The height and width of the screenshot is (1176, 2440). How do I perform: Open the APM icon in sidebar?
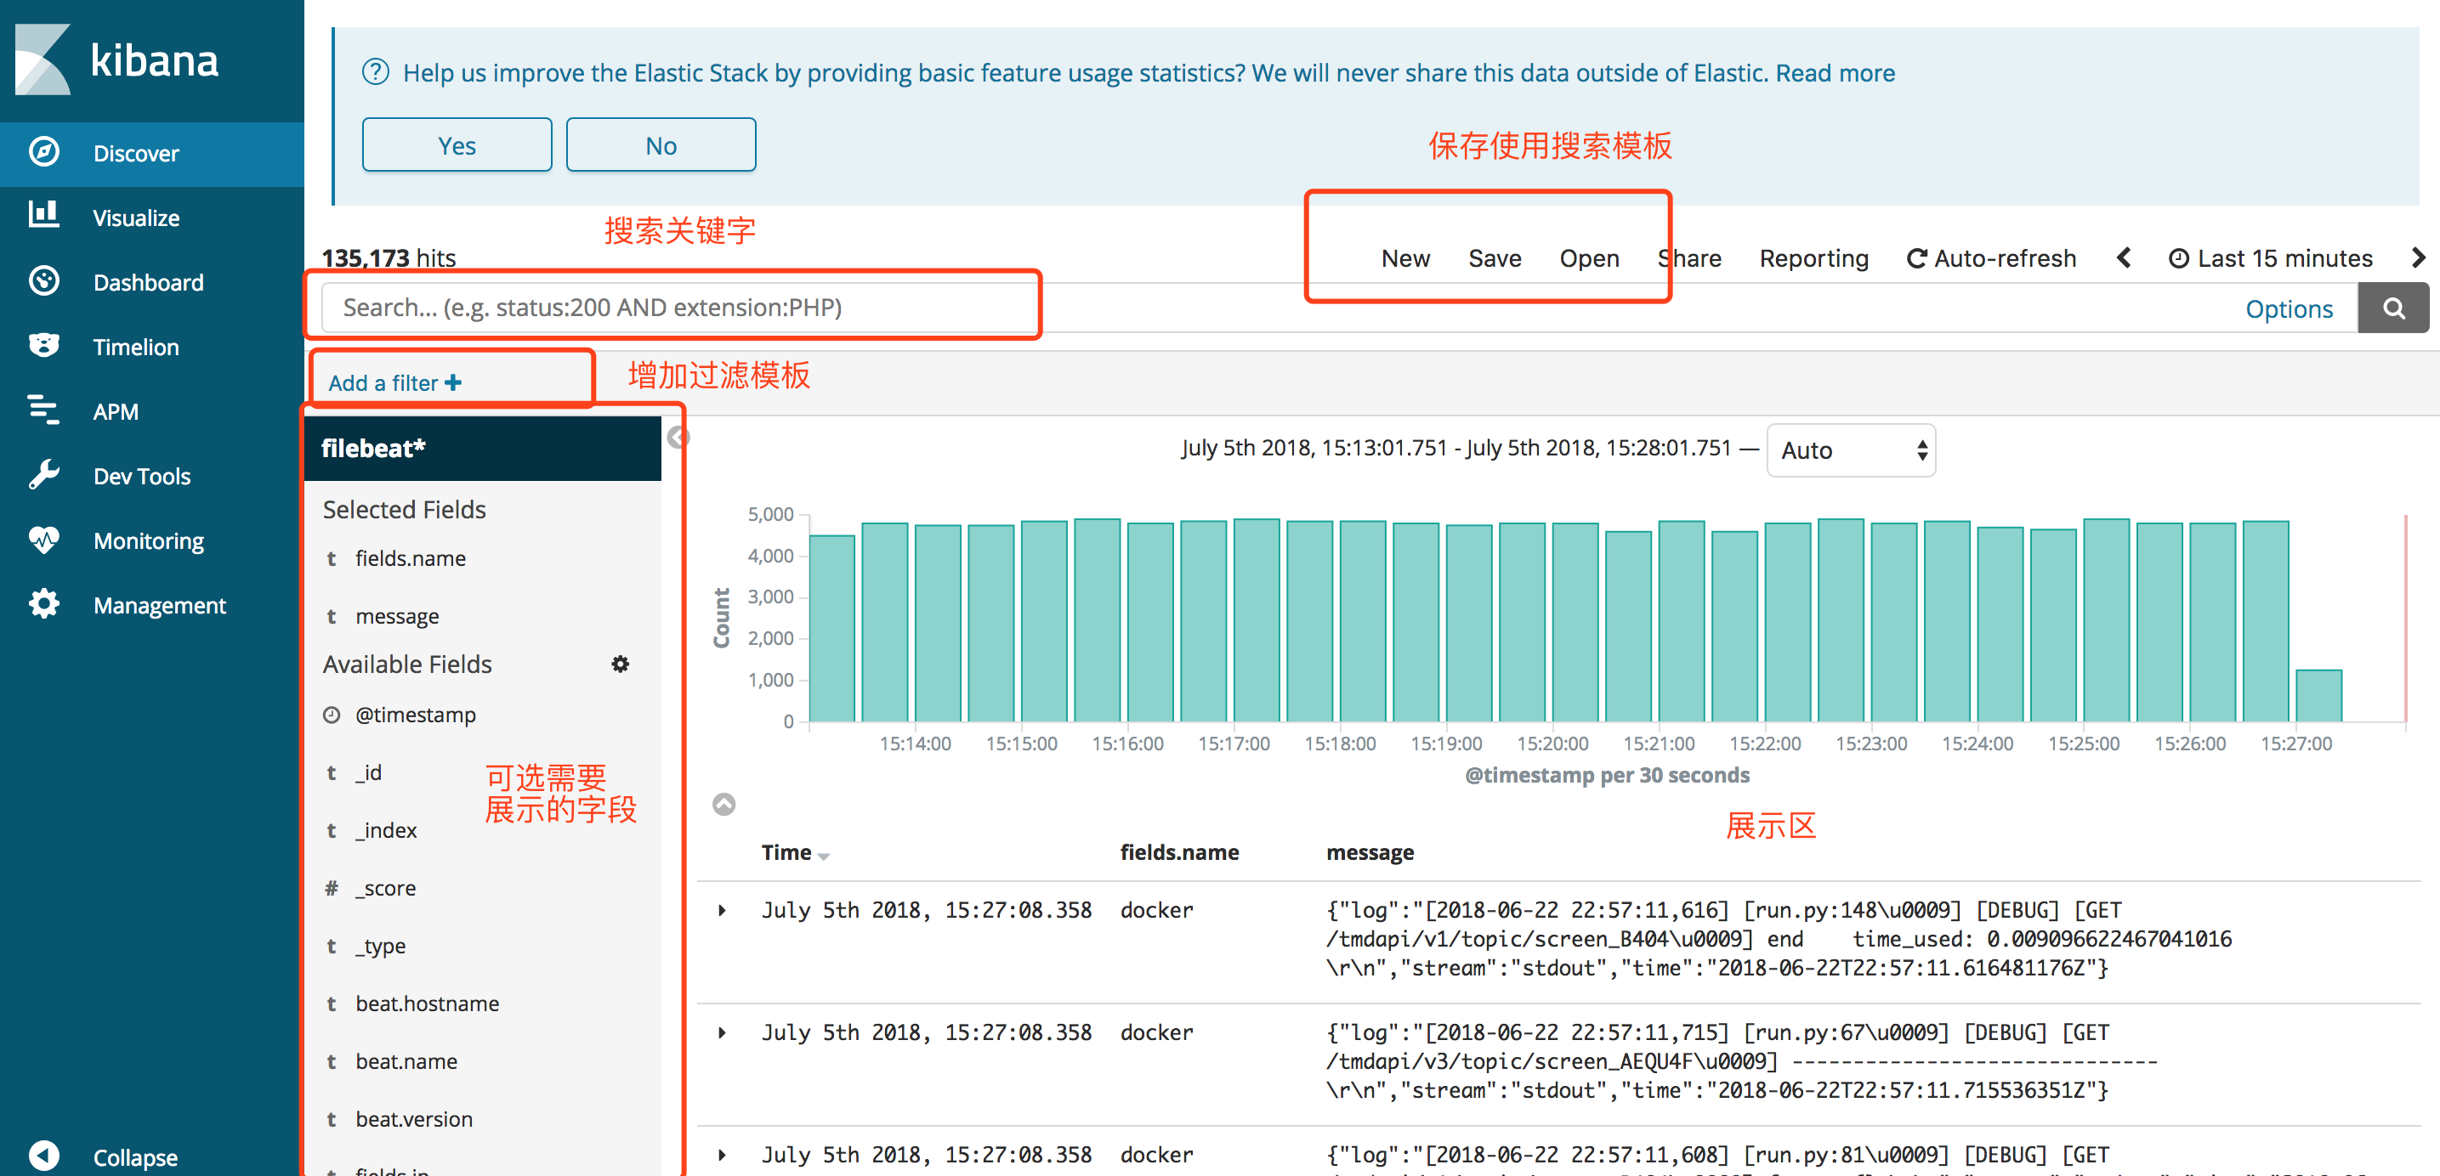[x=43, y=410]
